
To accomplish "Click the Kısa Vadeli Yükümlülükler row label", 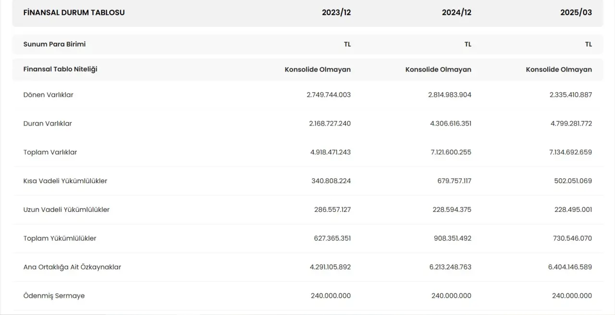I will 65,181.
